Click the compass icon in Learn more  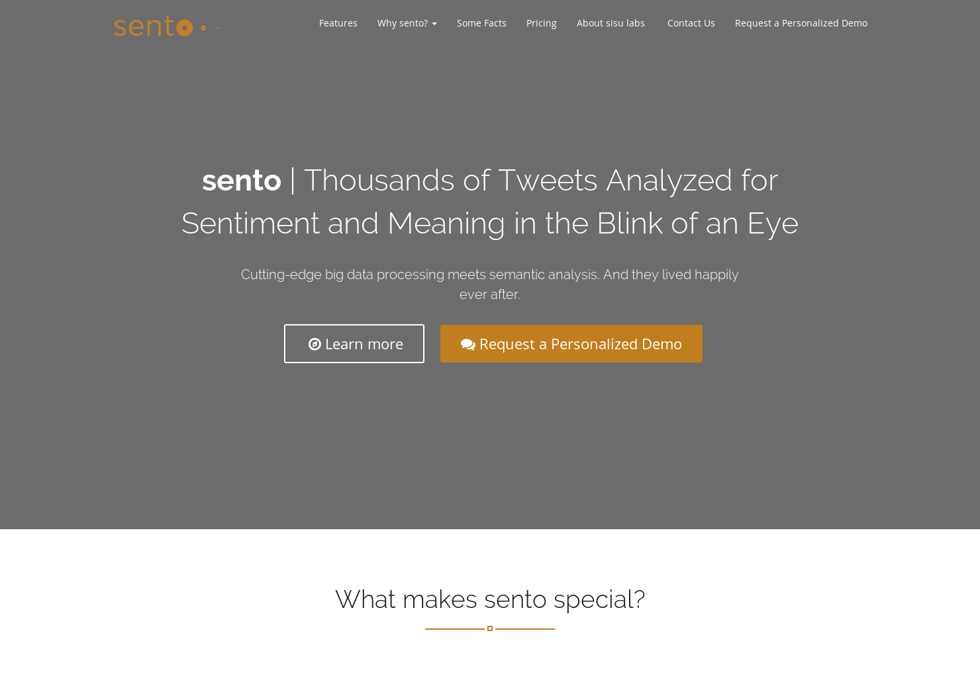(315, 344)
